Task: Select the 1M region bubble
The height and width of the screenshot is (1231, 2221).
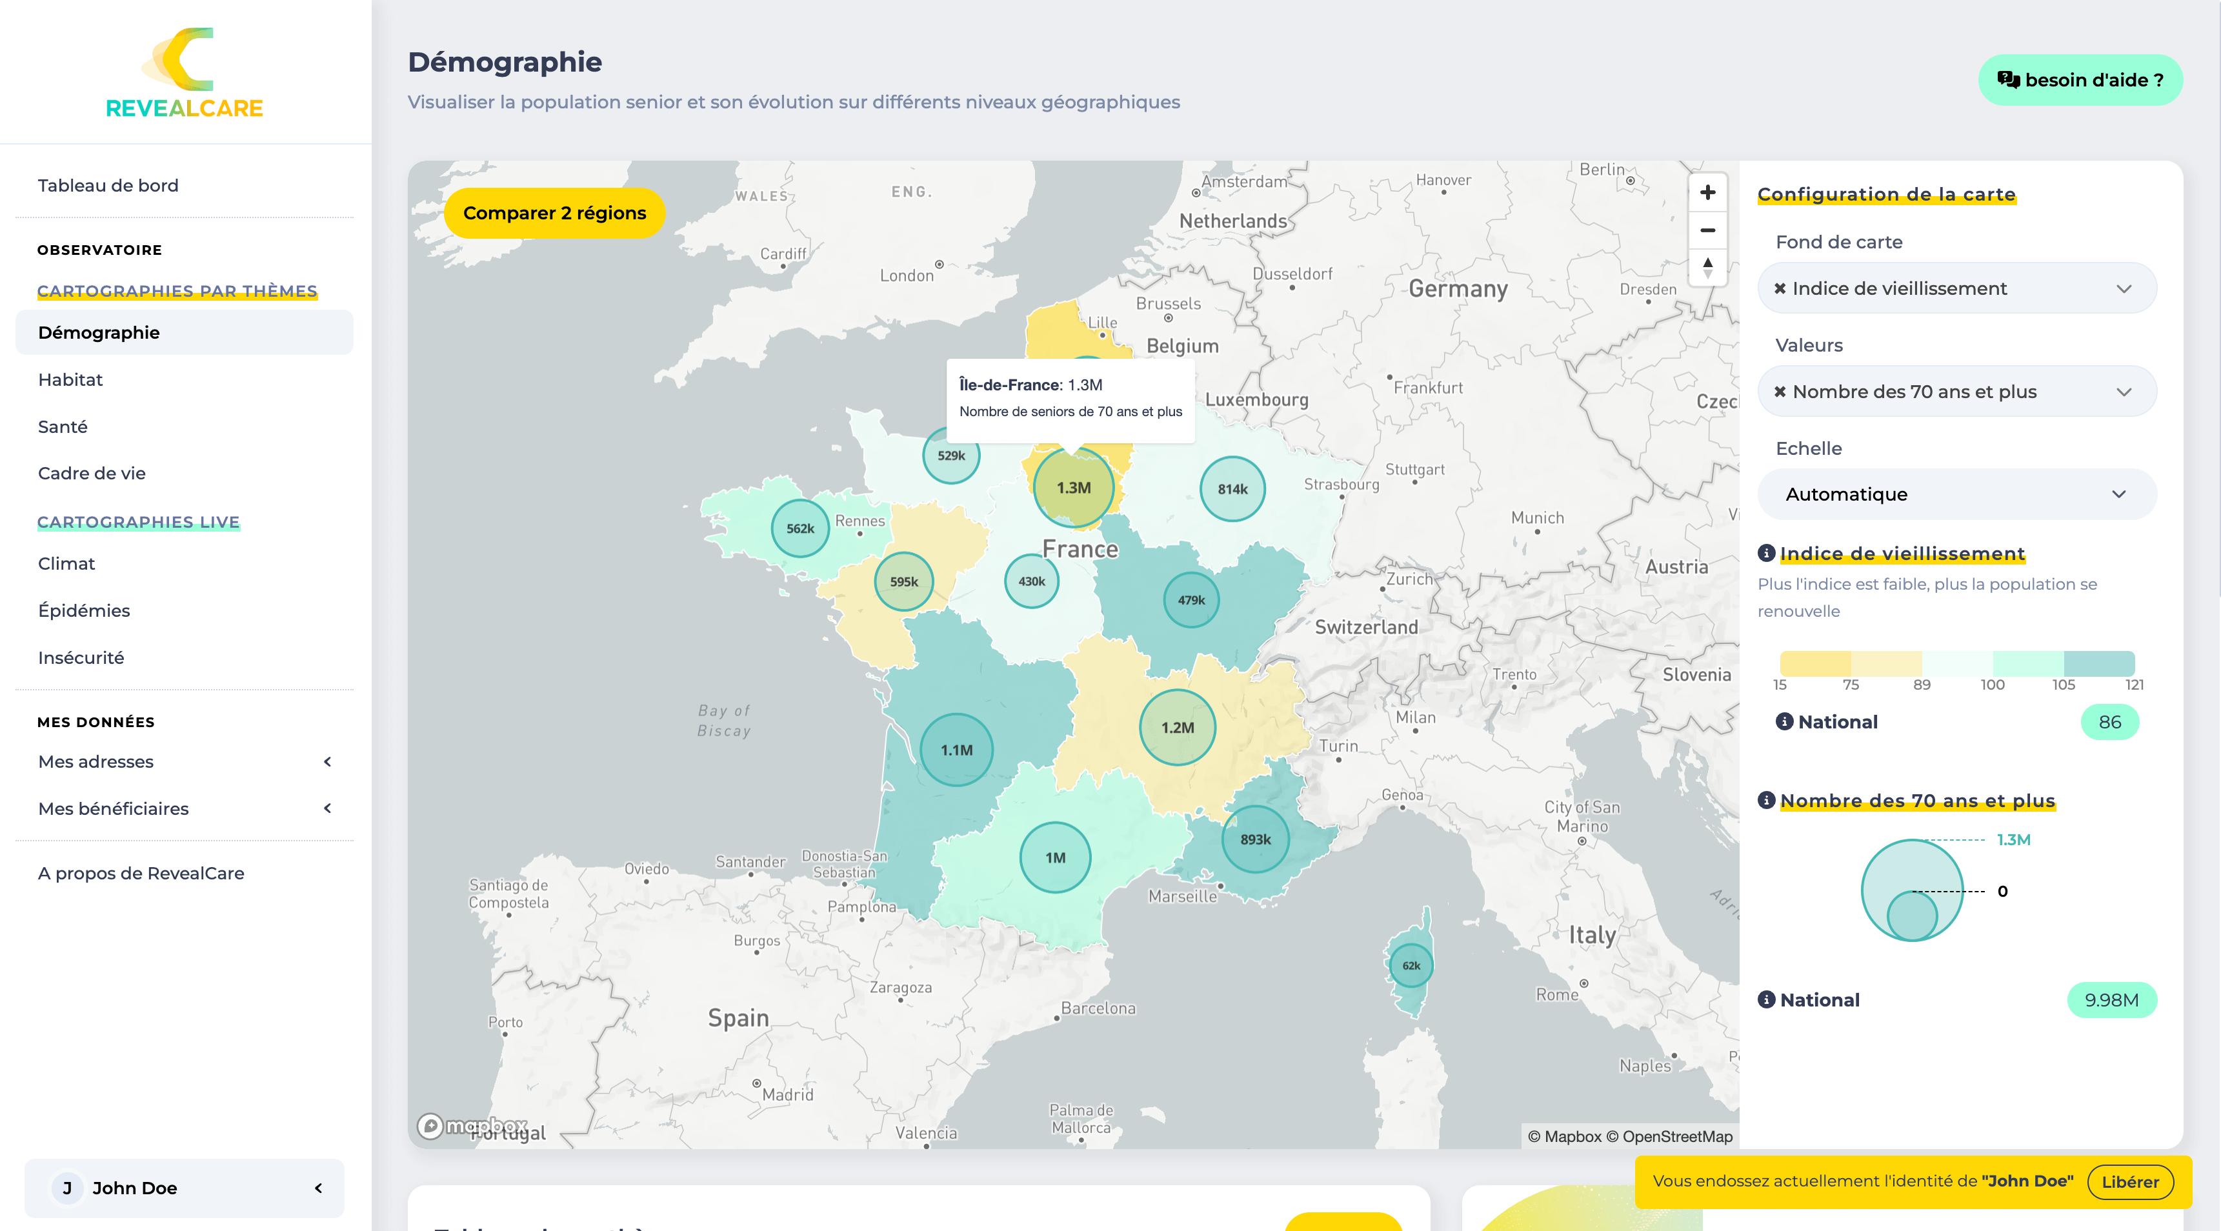Action: pos(1054,857)
